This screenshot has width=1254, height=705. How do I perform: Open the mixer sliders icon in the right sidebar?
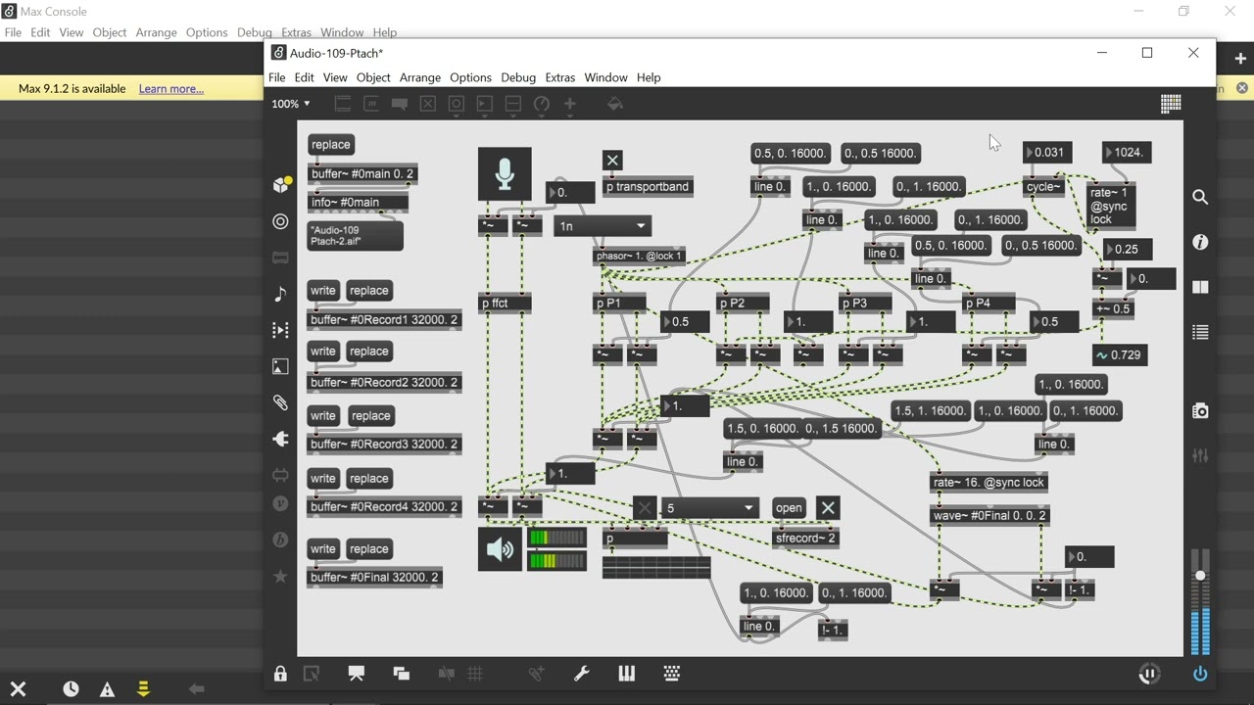tap(1200, 455)
